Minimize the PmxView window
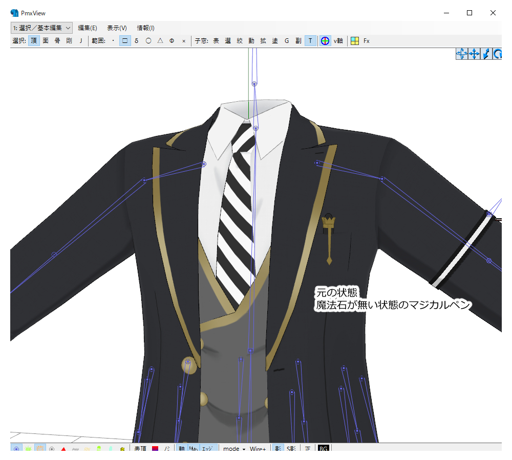 pyautogui.click(x=446, y=13)
